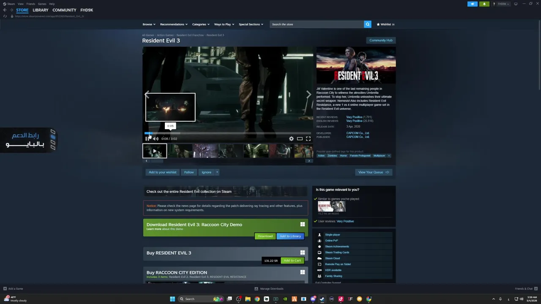
Task: Seek along the trailer progress bar
Action: pyautogui.click(x=228, y=133)
